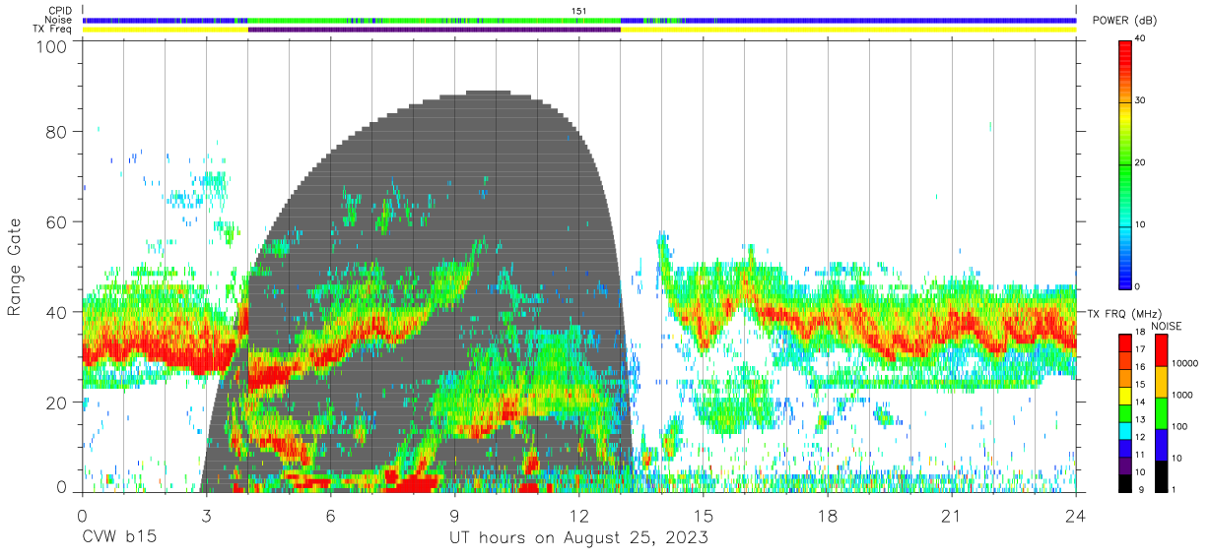
Task: Select the POWER (dB) colorbar title
Action: tap(1125, 21)
